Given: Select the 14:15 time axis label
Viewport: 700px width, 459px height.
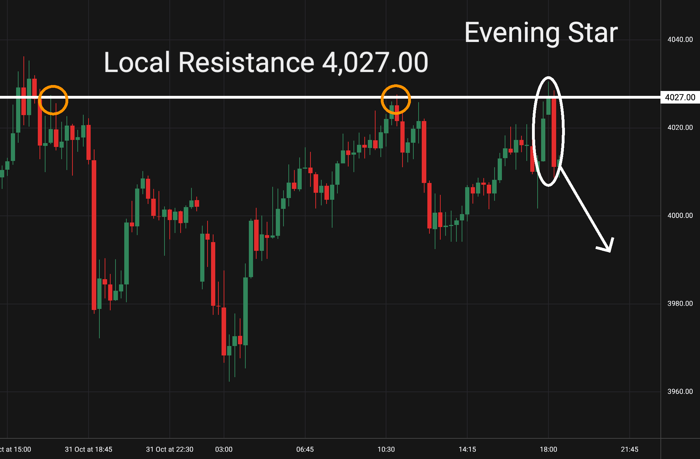Looking at the screenshot, I should point(467,449).
